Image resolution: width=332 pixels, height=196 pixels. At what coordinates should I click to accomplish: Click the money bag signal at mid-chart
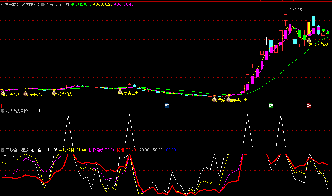(120, 92)
